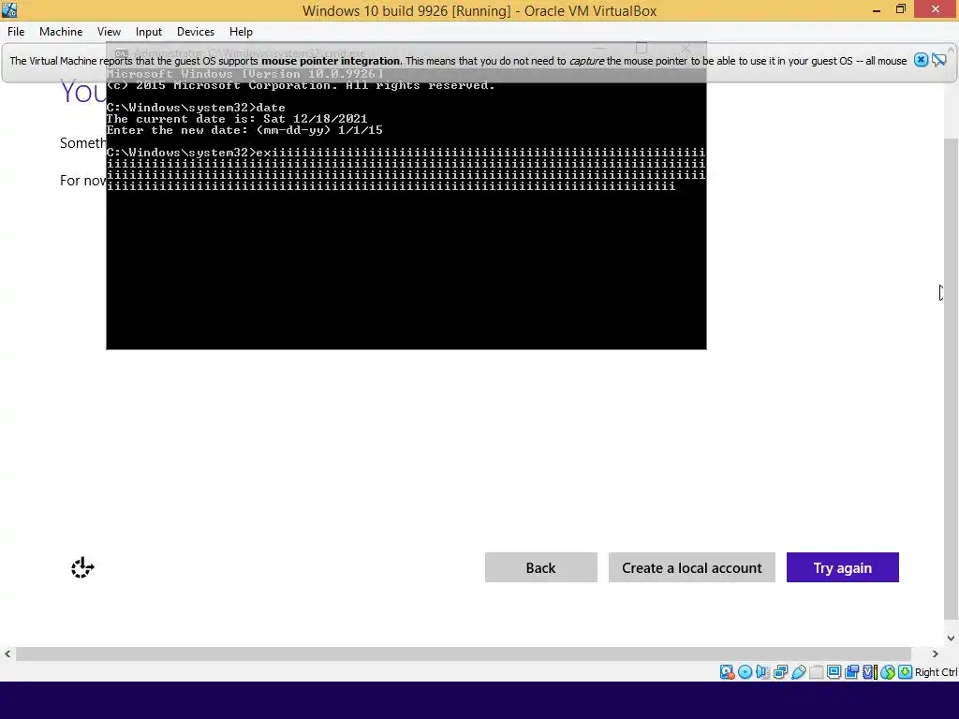Image resolution: width=959 pixels, height=719 pixels.
Task: Click the Try again button
Action: click(843, 567)
